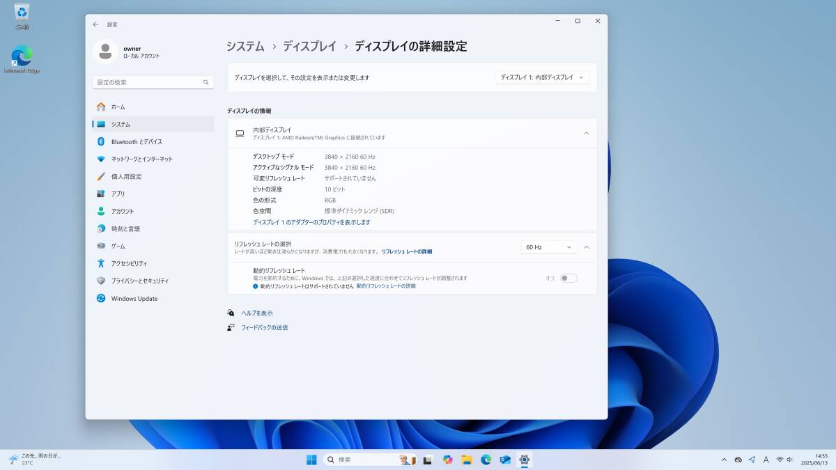Open Task View from the taskbar
The image size is (836, 470).
coord(428,460)
